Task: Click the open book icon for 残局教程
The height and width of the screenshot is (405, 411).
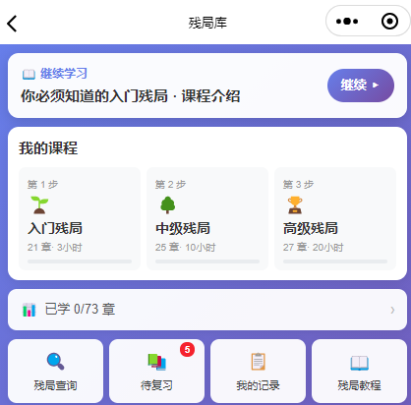Action: point(360,363)
